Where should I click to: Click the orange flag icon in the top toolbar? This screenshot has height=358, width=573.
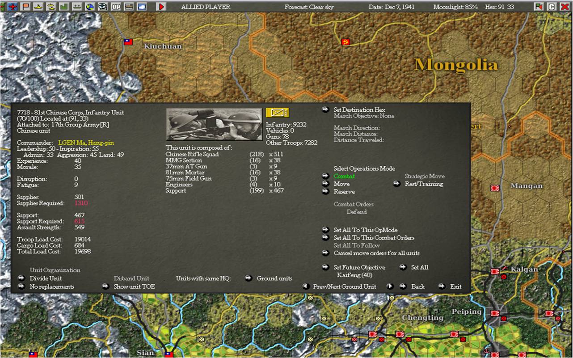click(26, 7)
